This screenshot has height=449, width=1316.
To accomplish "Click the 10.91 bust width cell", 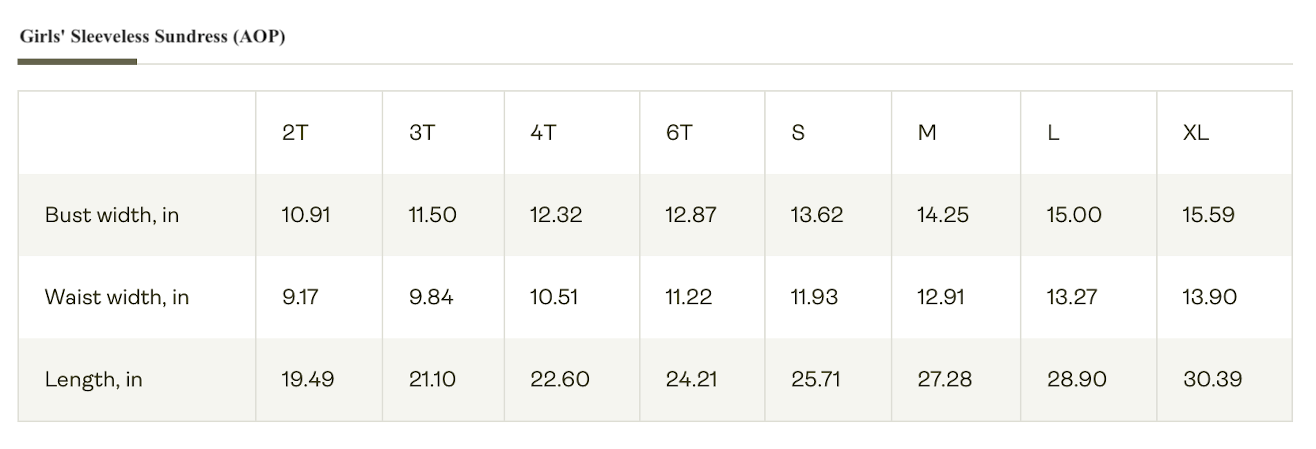I will coord(306,215).
